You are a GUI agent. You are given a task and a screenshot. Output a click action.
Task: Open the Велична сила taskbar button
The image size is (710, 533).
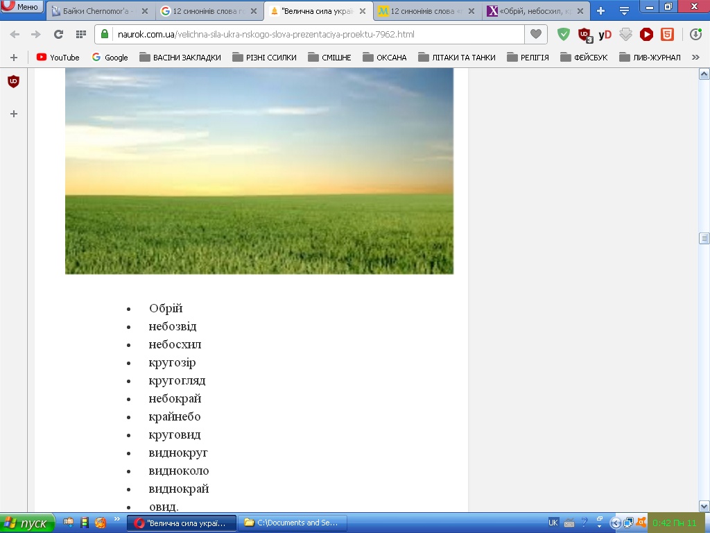coord(182,523)
